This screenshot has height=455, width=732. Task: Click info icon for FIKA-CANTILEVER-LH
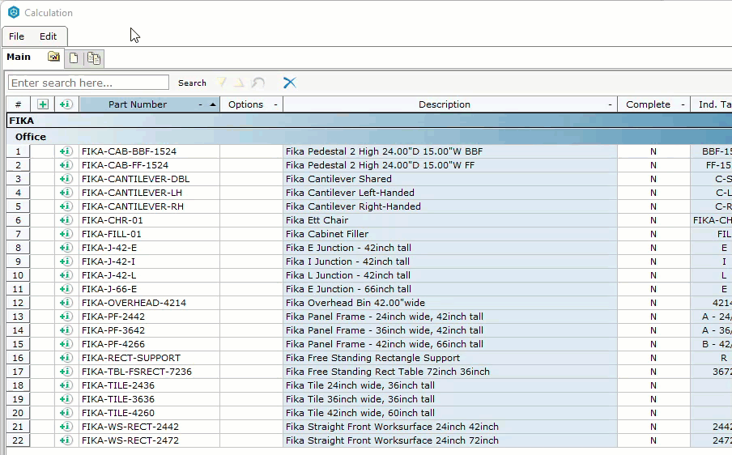(x=66, y=192)
